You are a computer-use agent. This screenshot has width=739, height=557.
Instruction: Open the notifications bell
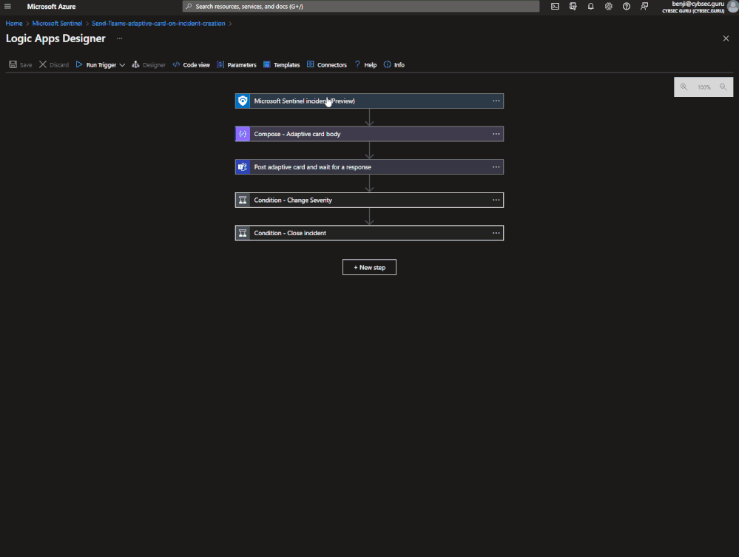(x=590, y=7)
